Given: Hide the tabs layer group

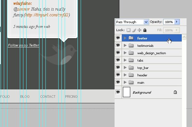Looking at the screenshot, I should click(x=118, y=60).
